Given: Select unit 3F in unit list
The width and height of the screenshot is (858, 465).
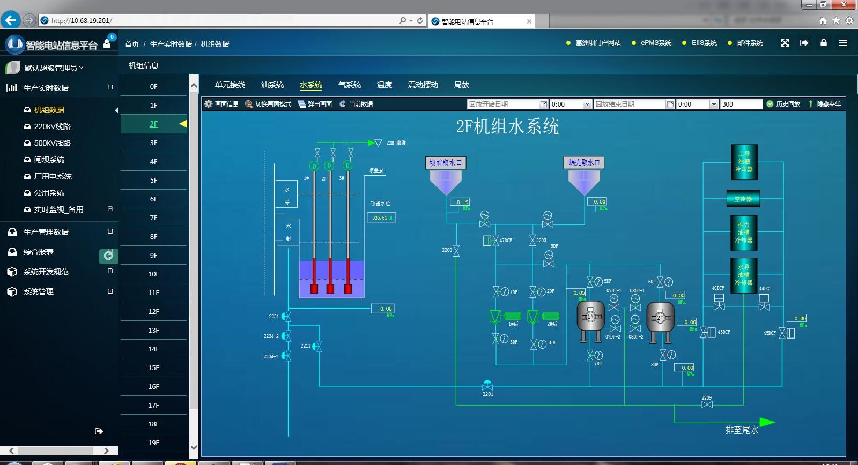Looking at the screenshot, I should [153, 142].
